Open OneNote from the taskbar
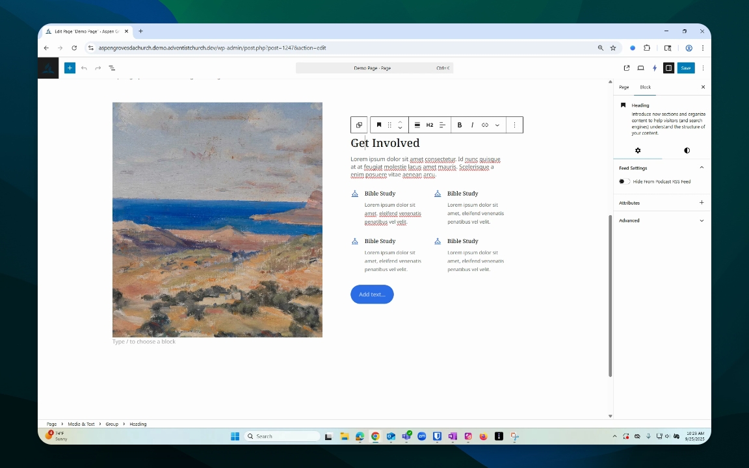Screen dimensions: 749x468 point(453,437)
